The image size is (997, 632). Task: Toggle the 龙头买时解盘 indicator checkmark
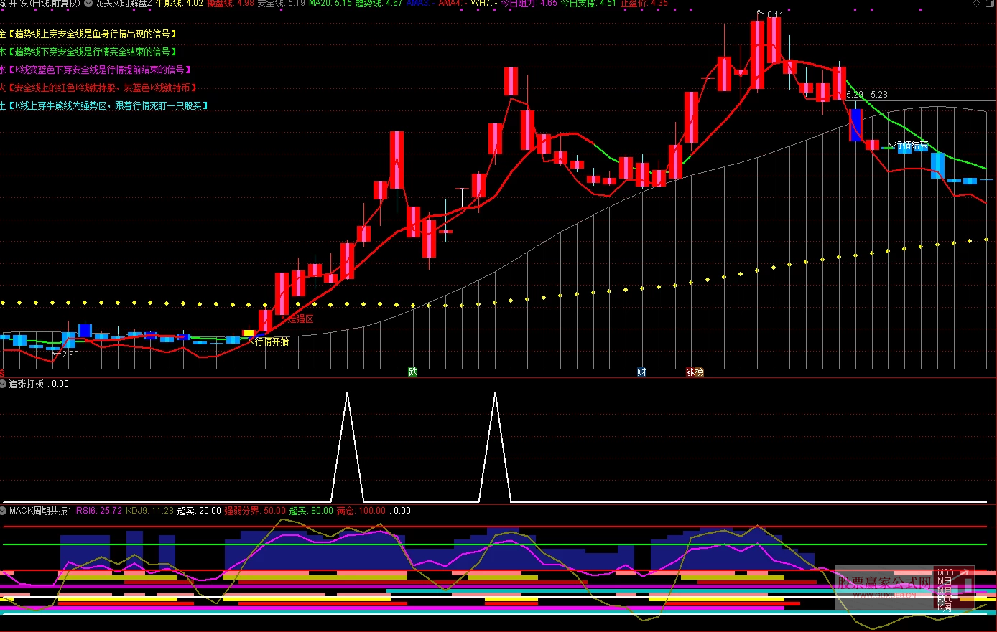click(88, 4)
